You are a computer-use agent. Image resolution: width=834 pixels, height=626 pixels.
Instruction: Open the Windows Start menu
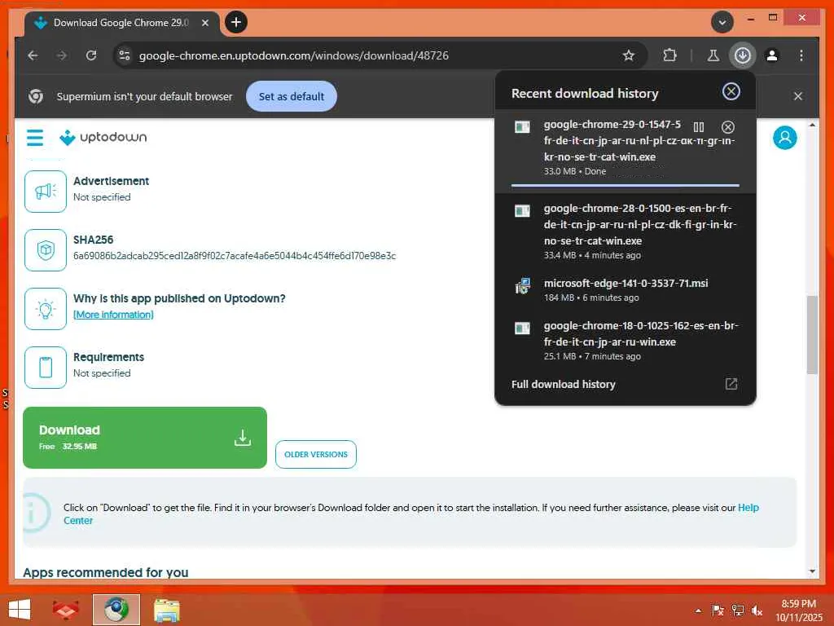[20, 610]
